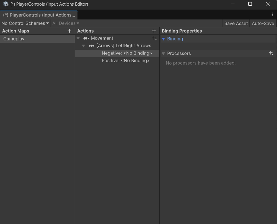Image resolution: width=277 pixels, height=224 pixels.
Task: Collapse the Movement action tree arrow
Action: (x=78, y=38)
